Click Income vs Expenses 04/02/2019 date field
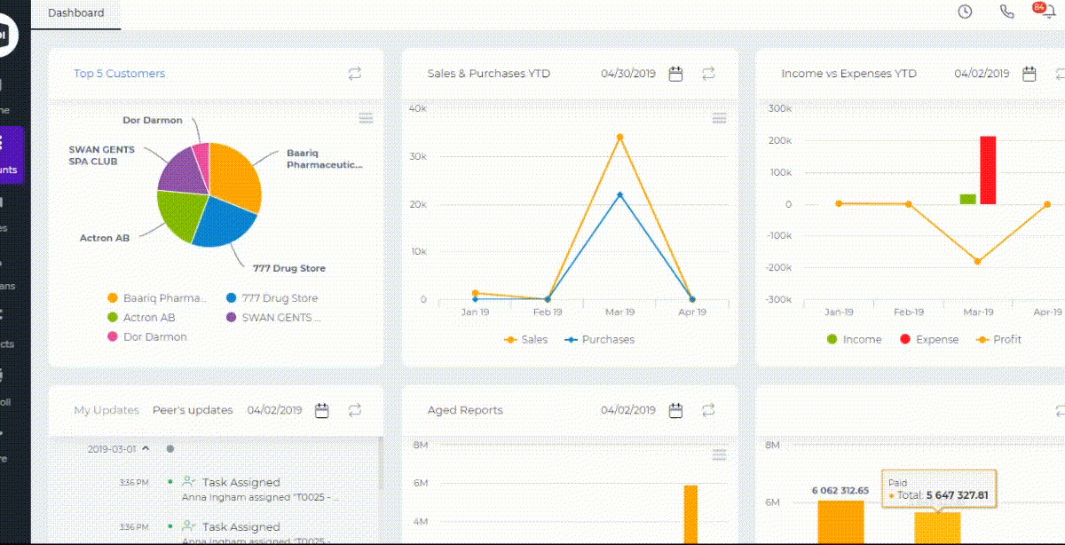This screenshot has width=1065, height=545. tap(982, 74)
